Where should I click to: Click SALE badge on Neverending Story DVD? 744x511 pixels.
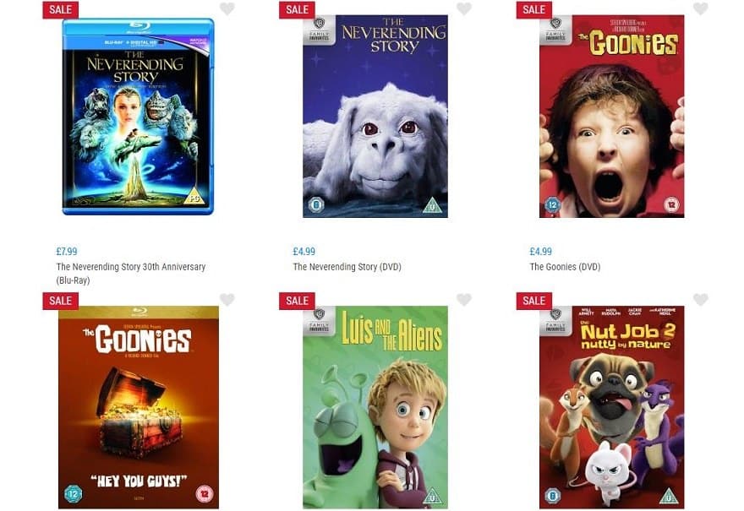297,10
